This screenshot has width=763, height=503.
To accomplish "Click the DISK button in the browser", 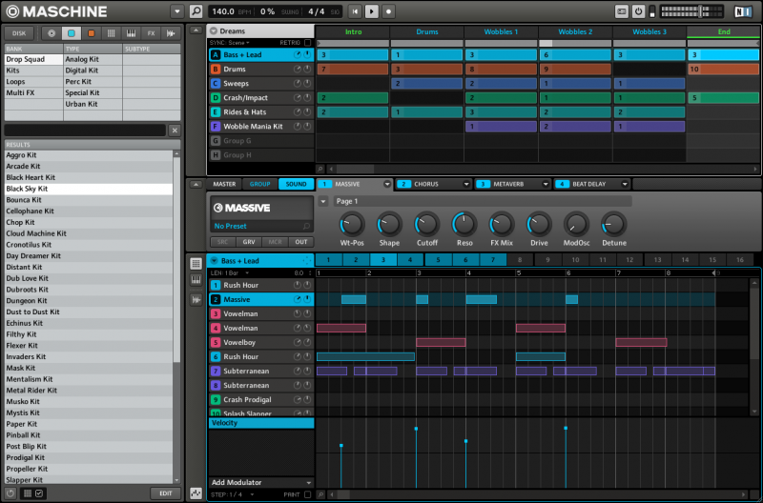I will [x=19, y=33].
